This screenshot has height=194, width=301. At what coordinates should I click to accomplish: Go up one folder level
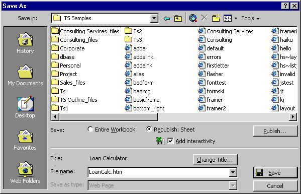pyautogui.click(x=178, y=19)
